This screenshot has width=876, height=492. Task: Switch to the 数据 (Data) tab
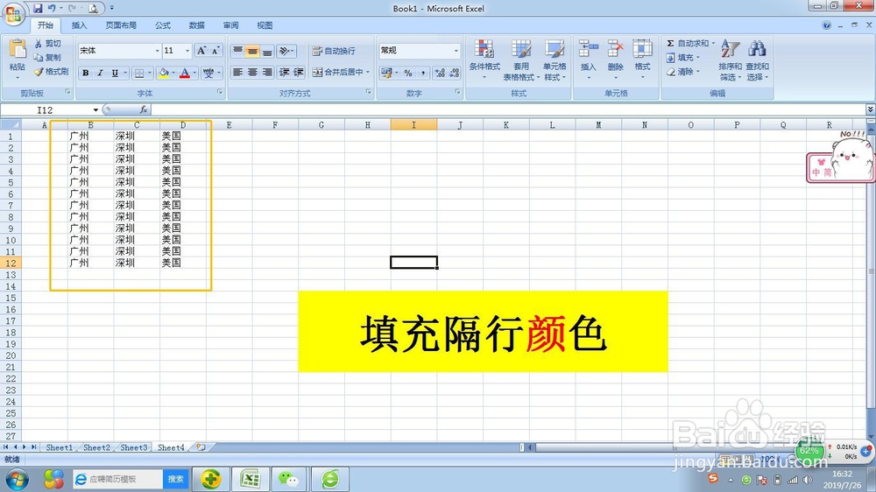[x=196, y=25]
